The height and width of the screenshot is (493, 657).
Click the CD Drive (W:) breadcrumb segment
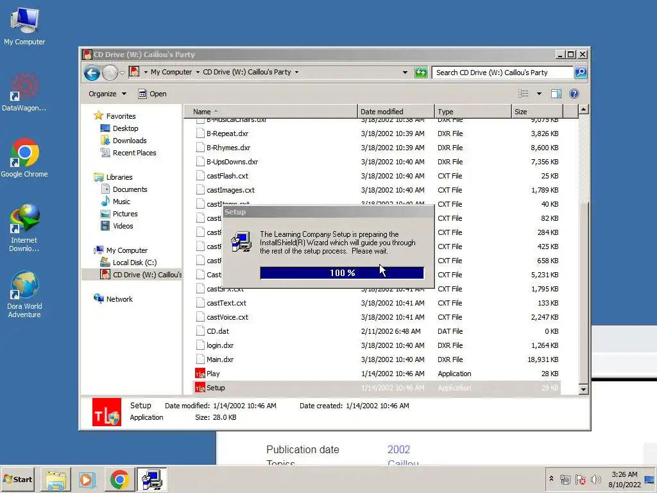(x=247, y=72)
